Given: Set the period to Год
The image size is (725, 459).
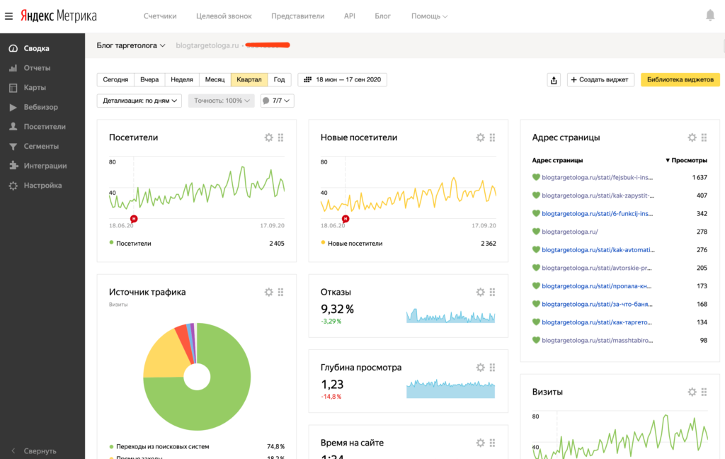Looking at the screenshot, I should click(279, 80).
